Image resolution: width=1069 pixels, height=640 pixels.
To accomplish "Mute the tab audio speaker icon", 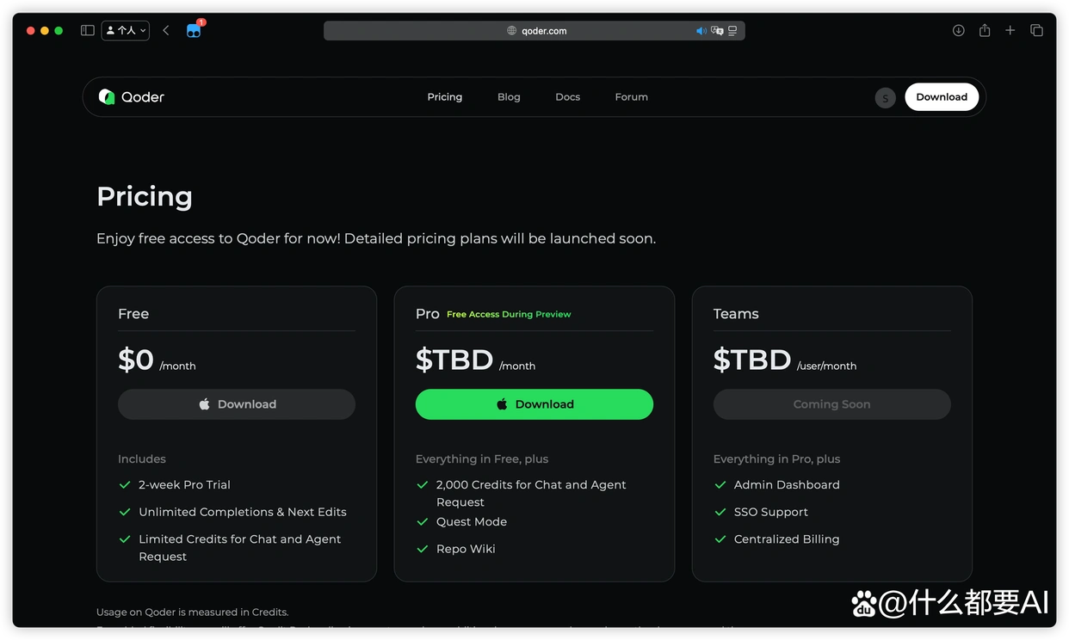I will [x=701, y=31].
